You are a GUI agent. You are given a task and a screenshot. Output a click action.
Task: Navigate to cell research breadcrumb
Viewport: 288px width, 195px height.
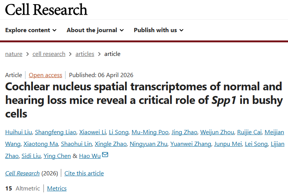coord(49,54)
